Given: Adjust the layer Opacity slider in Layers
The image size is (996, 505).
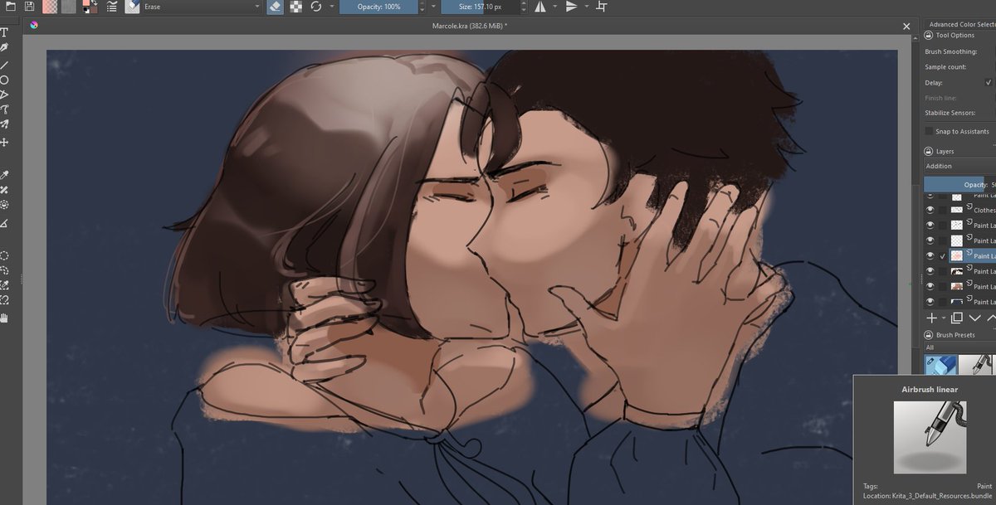Looking at the screenshot, I should coord(959,185).
